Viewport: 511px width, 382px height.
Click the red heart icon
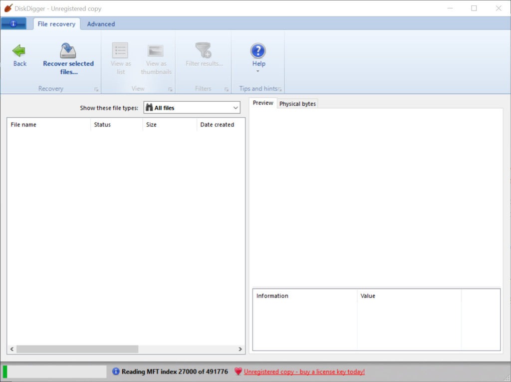pos(238,371)
